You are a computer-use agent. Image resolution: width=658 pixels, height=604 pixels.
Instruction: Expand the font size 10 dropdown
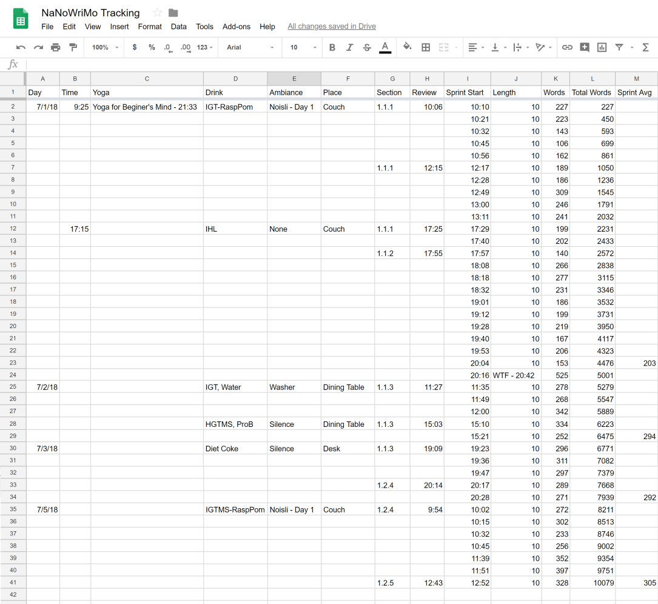point(303,47)
